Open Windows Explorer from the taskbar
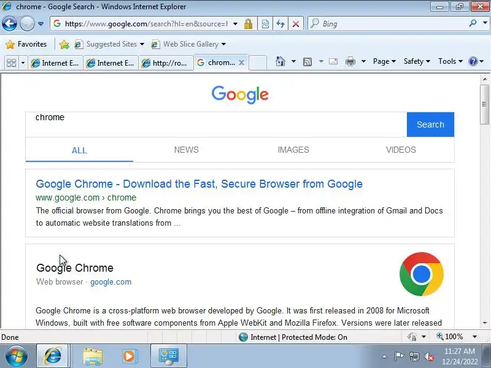Image resolution: width=491 pixels, height=368 pixels. point(93,356)
